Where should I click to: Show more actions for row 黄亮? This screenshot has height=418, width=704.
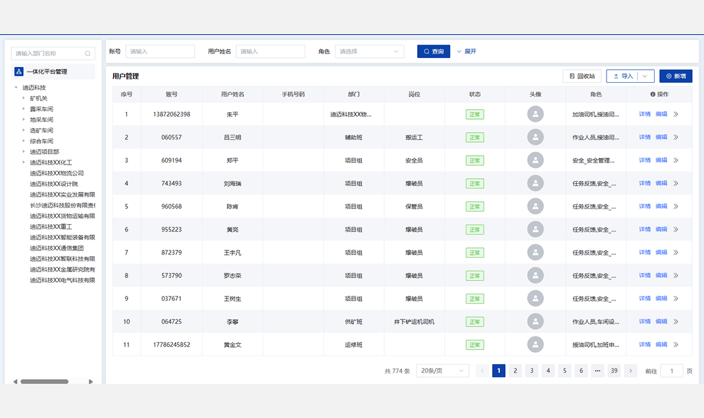point(676,229)
